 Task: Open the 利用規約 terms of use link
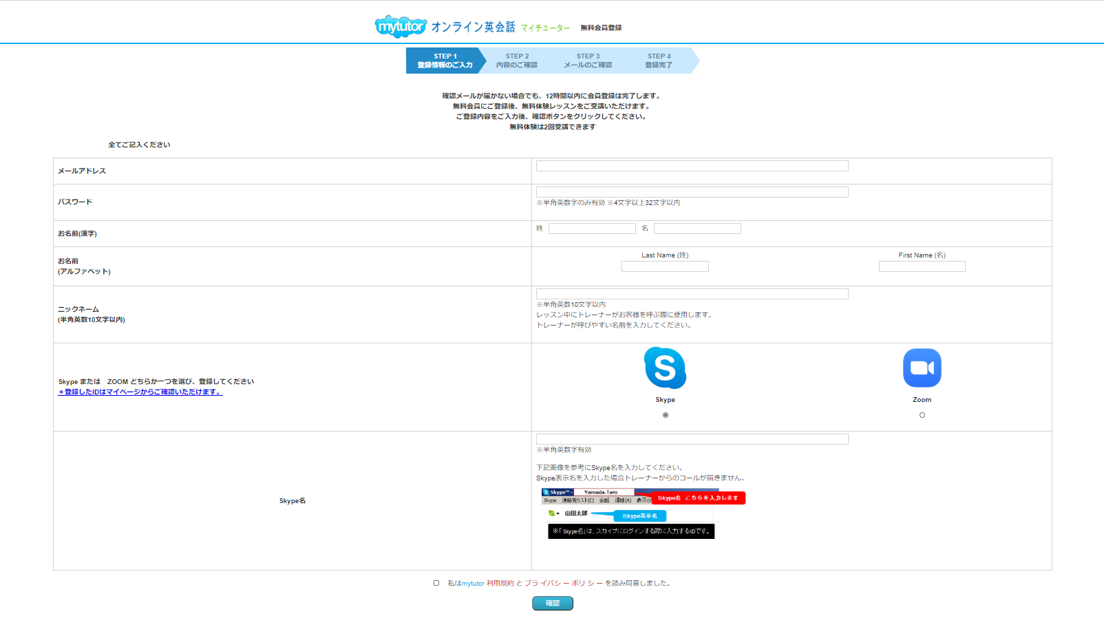500,584
